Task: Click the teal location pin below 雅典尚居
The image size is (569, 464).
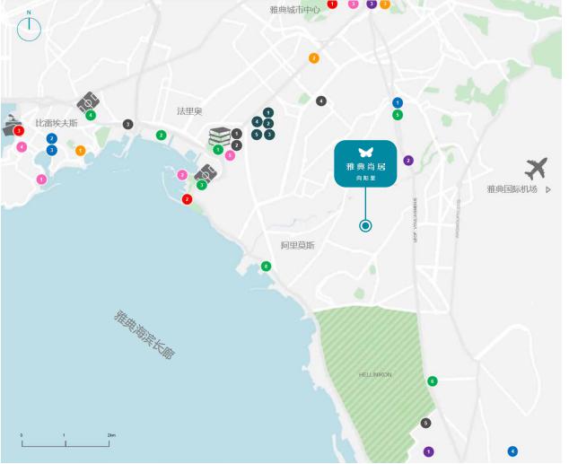Action: [365, 225]
